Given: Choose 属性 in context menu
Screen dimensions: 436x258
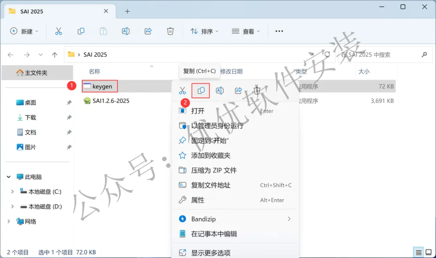Looking at the screenshot, I should tap(235, 200).
